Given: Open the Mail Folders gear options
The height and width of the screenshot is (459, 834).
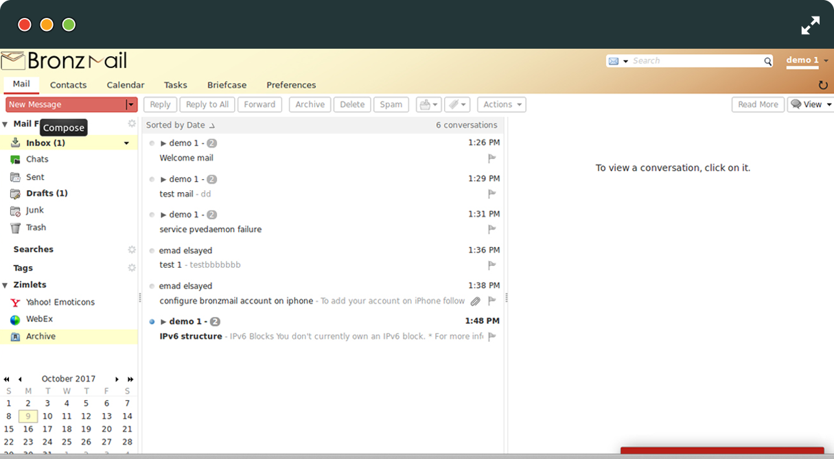Looking at the screenshot, I should click(x=132, y=124).
